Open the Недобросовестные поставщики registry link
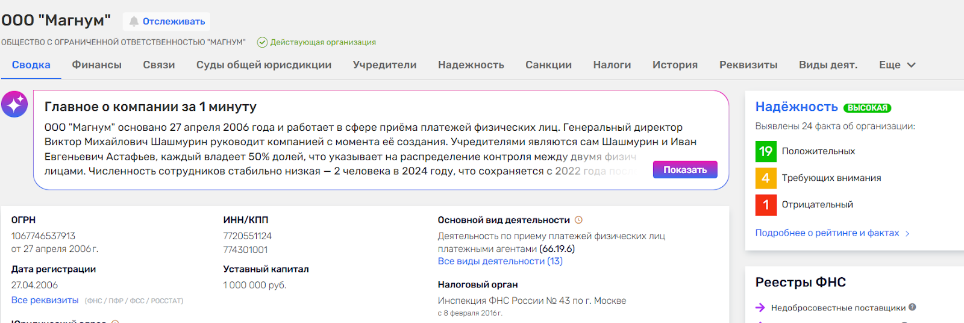964x323 pixels. pyautogui.click(x=837, y=308)
